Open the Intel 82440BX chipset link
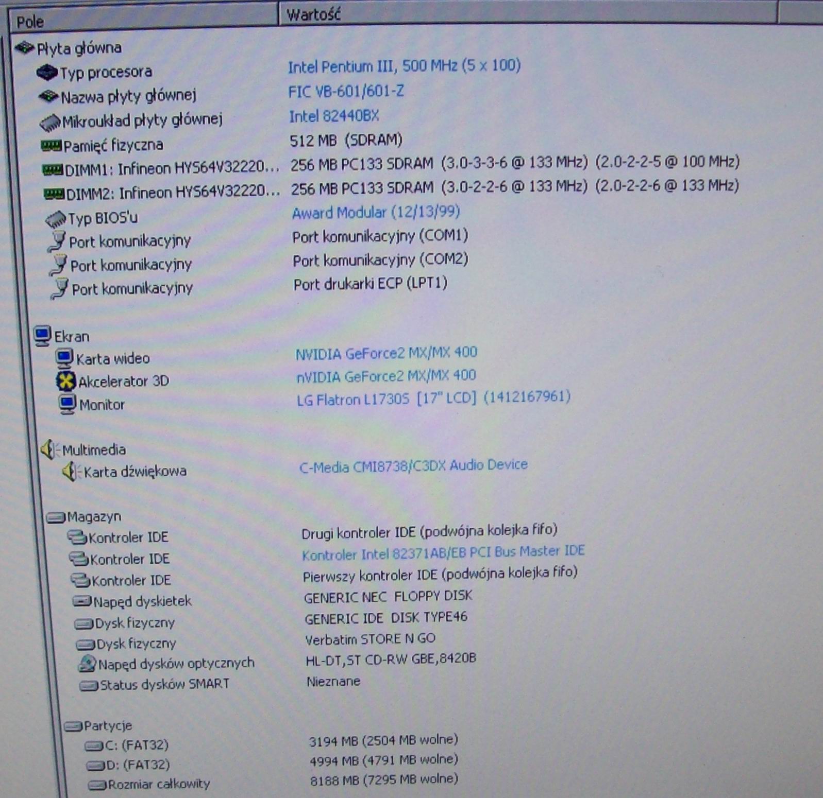This screenshot has width=823, height=798. 334,116
